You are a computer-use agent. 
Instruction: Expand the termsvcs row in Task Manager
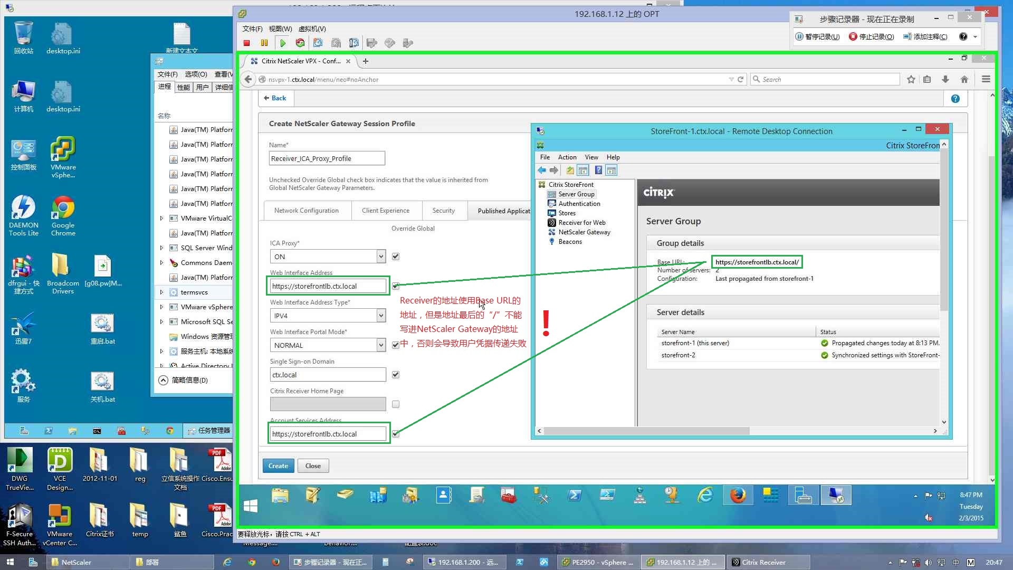[x=161, y=292]
